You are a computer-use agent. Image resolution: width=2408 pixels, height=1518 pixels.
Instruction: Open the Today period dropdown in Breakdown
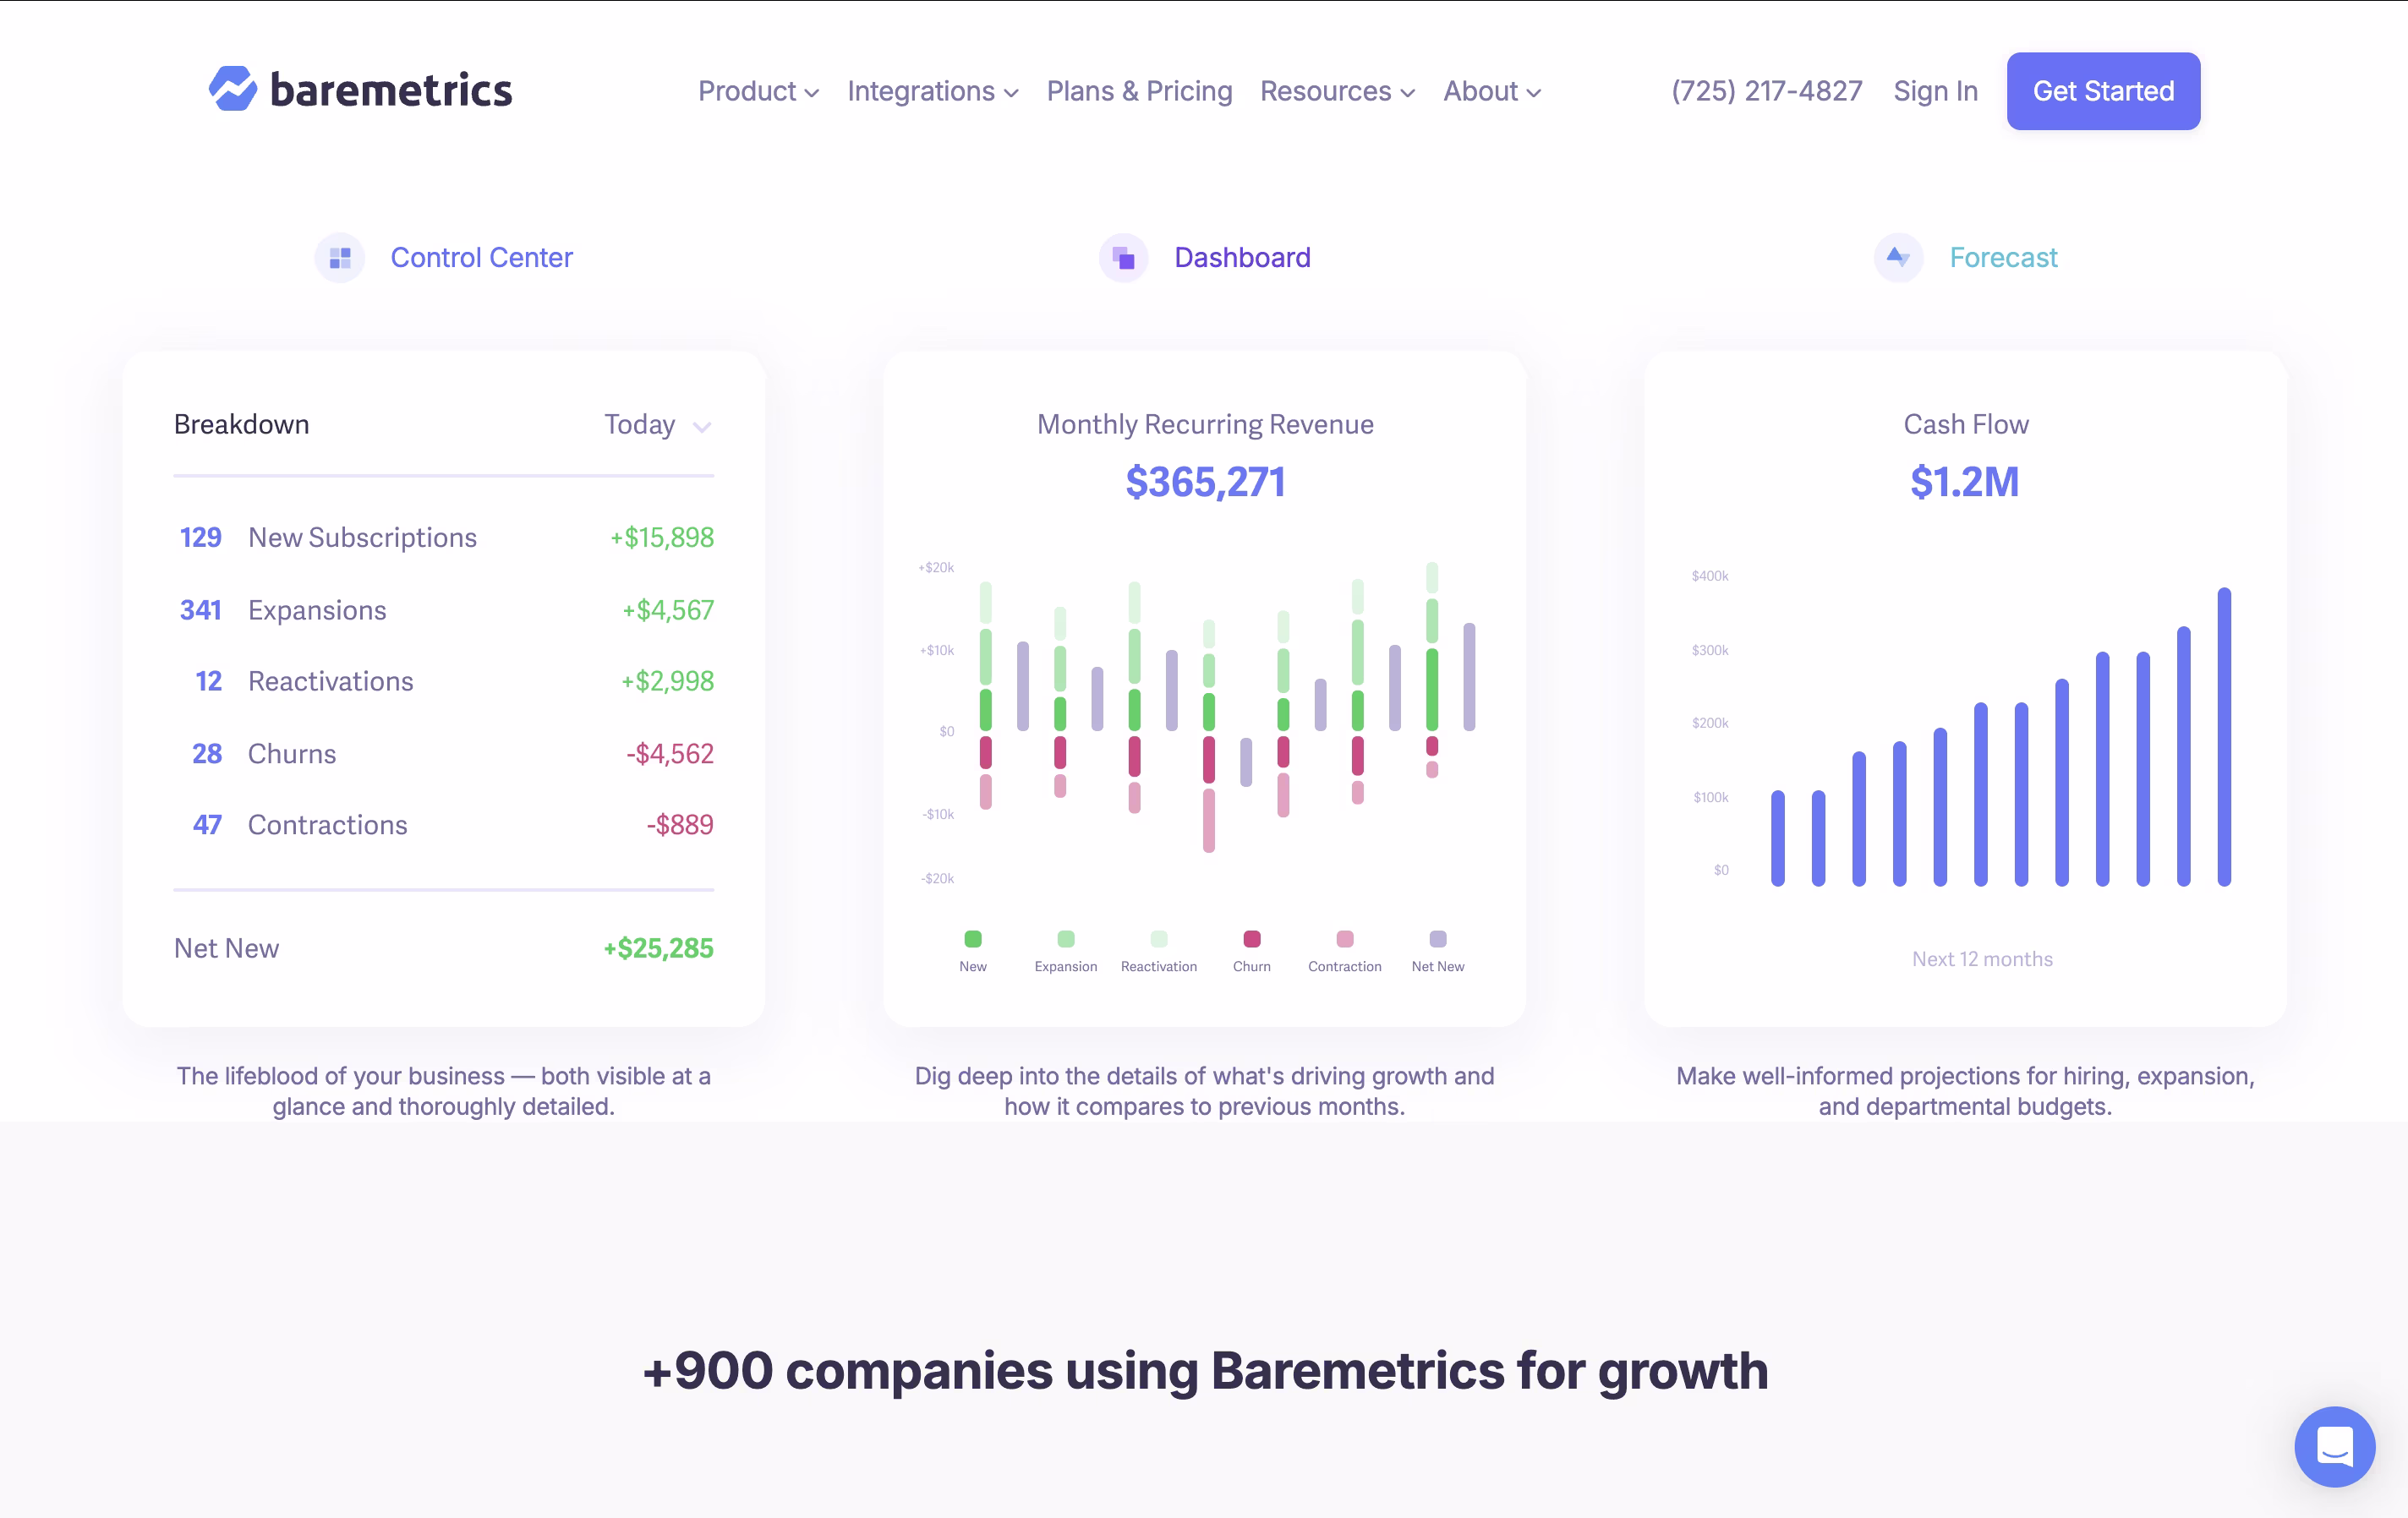[658, 425]
